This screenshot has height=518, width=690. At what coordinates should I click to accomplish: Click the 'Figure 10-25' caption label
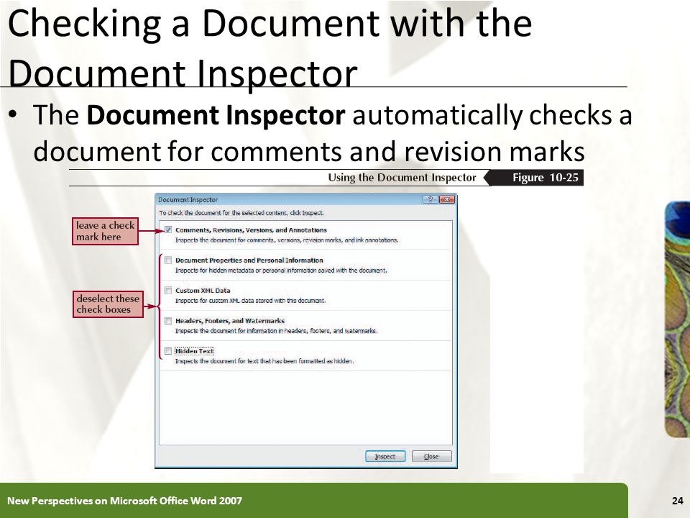[x=546, y=178]
